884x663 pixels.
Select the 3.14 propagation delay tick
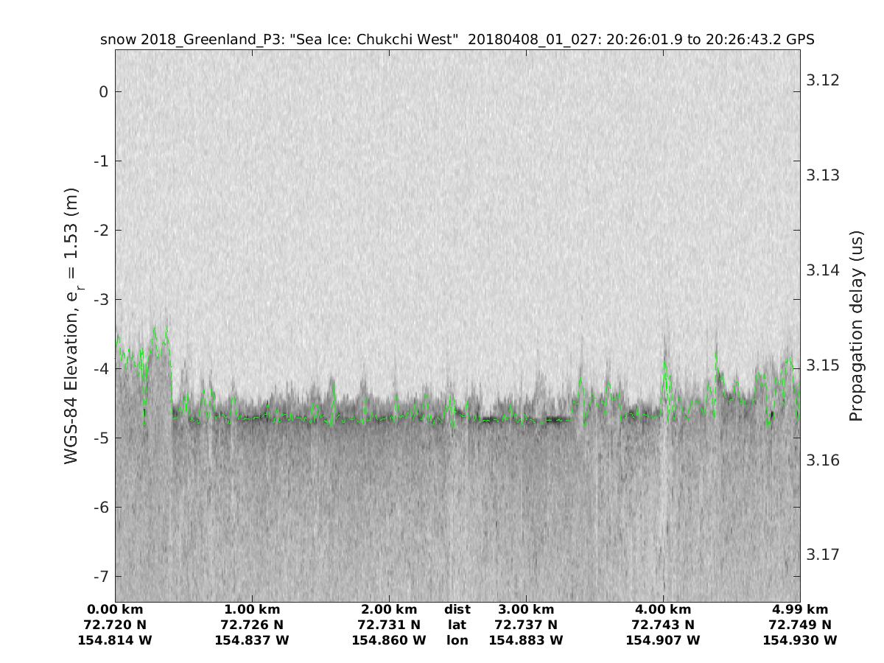click(x=822, y=270)
